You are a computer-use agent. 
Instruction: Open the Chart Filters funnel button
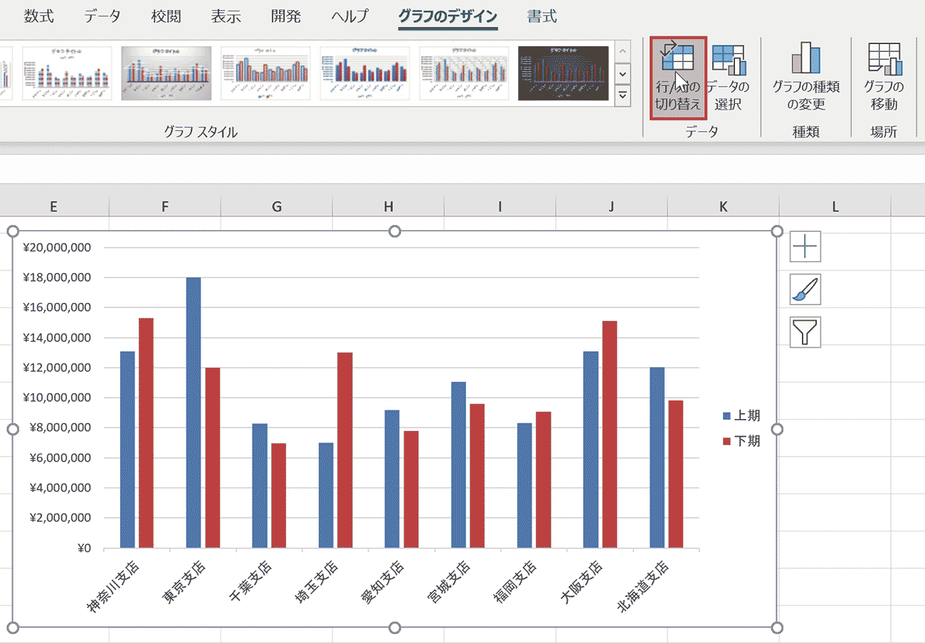[805, 332]
